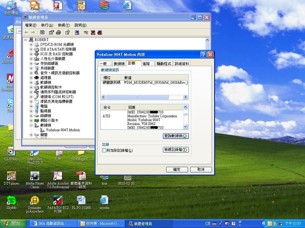Click the uninstall device toolbar icon

coord(93,32)
